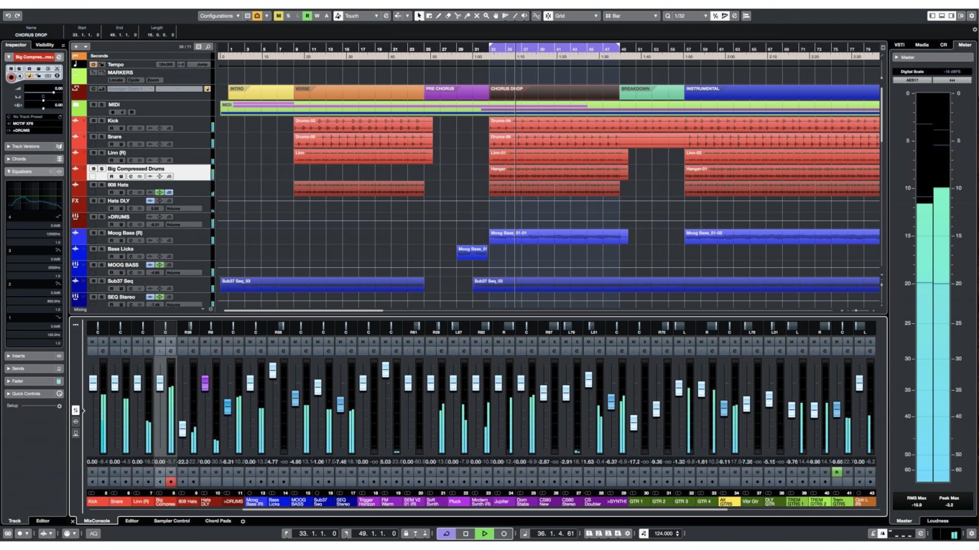979x550 pixels.
Task: Expand the Inserts inspector section
Action: point(18,356)
